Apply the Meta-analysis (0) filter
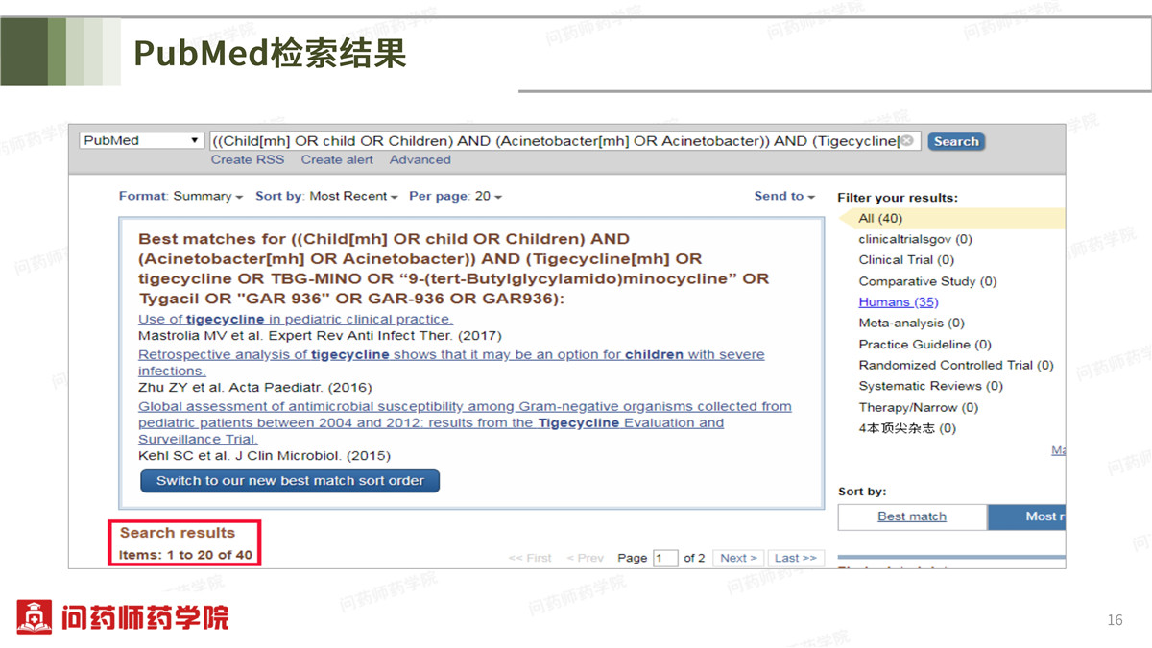This screenshot has width=1152, height=648. (911, 324)
